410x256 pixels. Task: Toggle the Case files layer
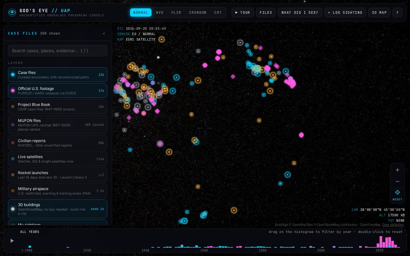[x=58, y=75]
